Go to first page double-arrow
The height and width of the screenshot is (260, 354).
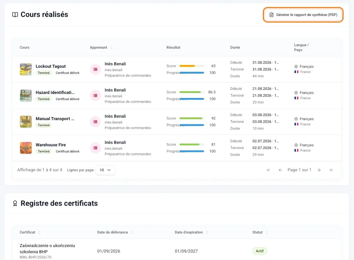coord(268,170)
